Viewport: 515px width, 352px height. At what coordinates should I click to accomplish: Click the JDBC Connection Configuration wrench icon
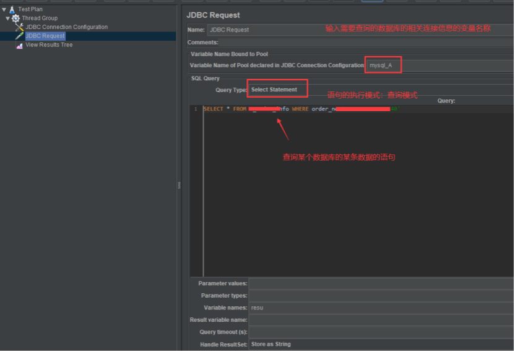[x=19, y=27]
